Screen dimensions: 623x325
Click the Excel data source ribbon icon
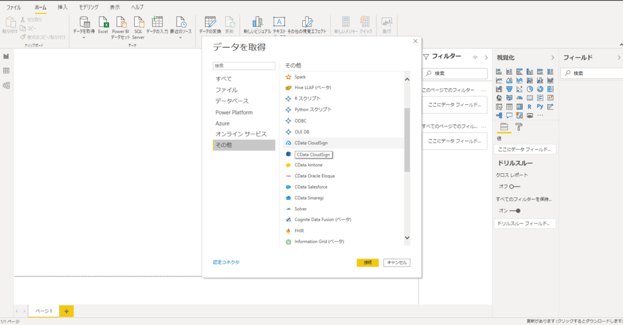[103, 22]
